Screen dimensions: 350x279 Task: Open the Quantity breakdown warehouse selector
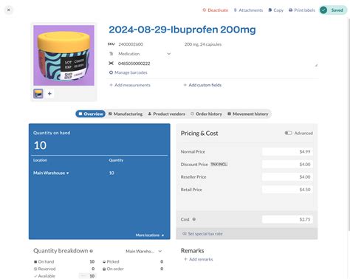tap(144, 251)
